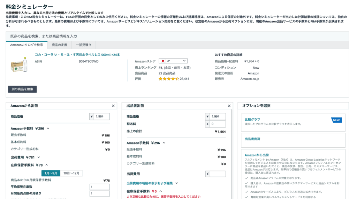This screenshot has width=357, height=199.
Task: Close the Amazonから出荷 panel
Action: (x=113, y=106)
